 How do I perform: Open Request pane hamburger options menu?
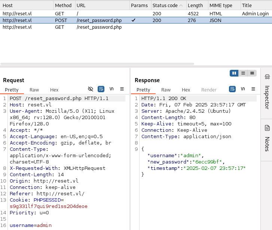pyautogui.click(x=122, y=89)
